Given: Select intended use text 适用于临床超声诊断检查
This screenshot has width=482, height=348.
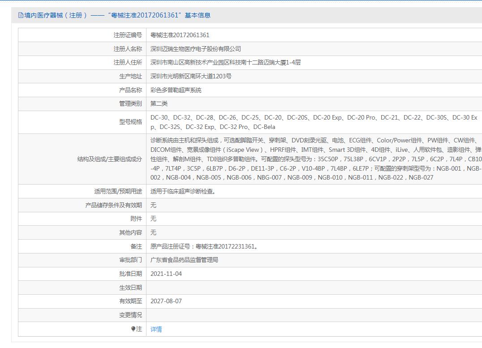Looking at the screenshot, I should click(183, 192).
